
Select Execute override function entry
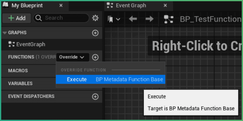(111, 80)
